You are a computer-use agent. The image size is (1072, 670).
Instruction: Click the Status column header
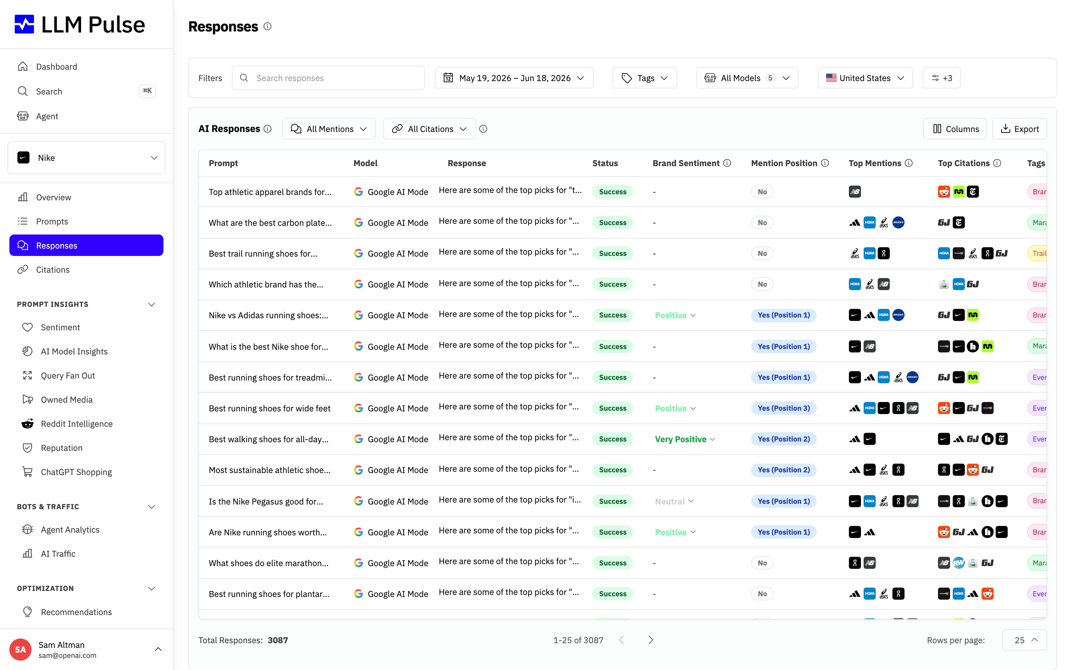pyautogui.click(x=605, y=163)
